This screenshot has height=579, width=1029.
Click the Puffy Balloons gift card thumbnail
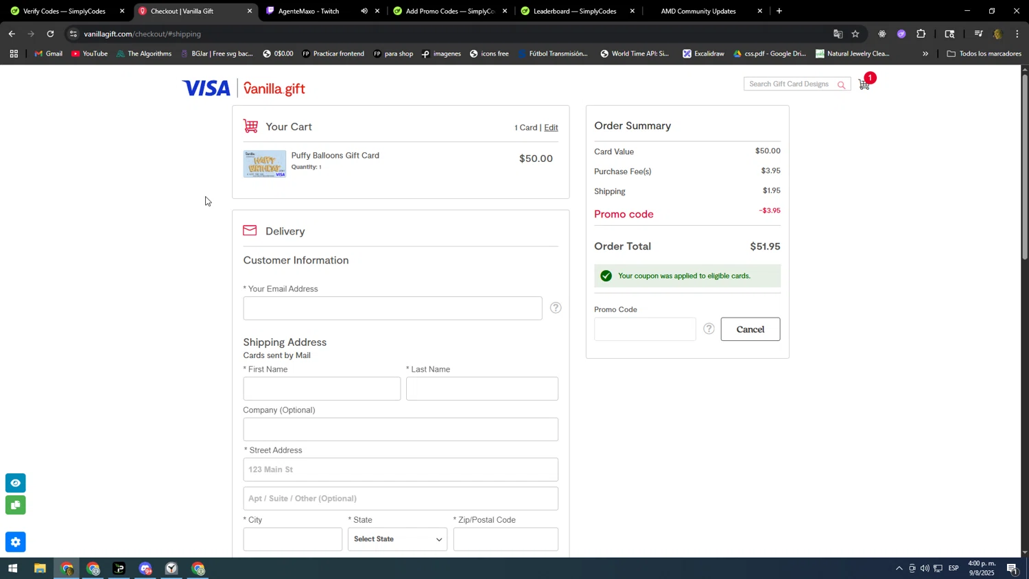265,164
